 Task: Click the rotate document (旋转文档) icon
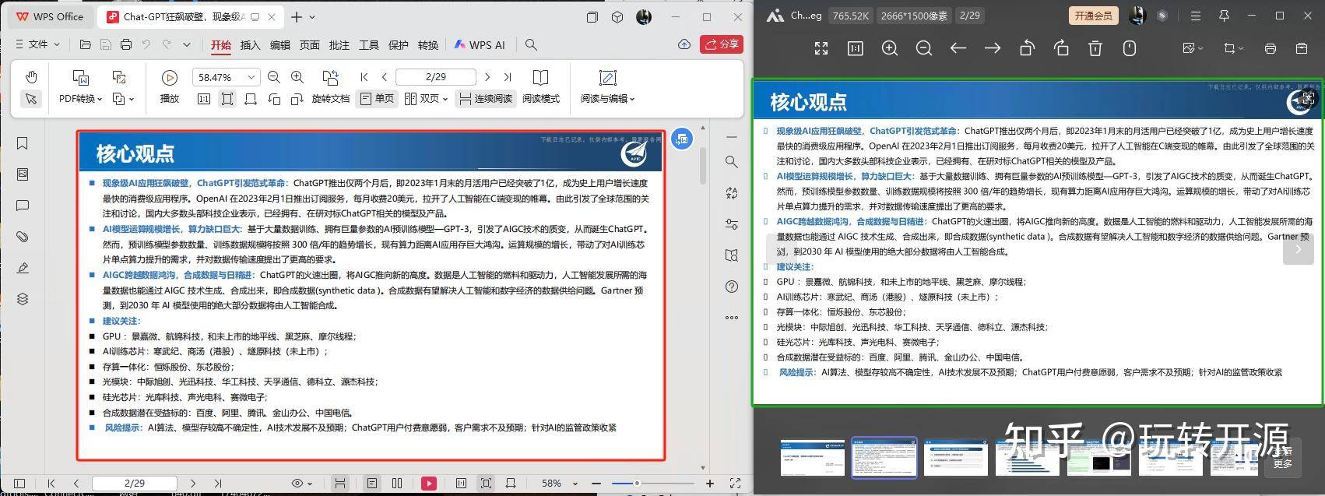[x=331, y=77]
